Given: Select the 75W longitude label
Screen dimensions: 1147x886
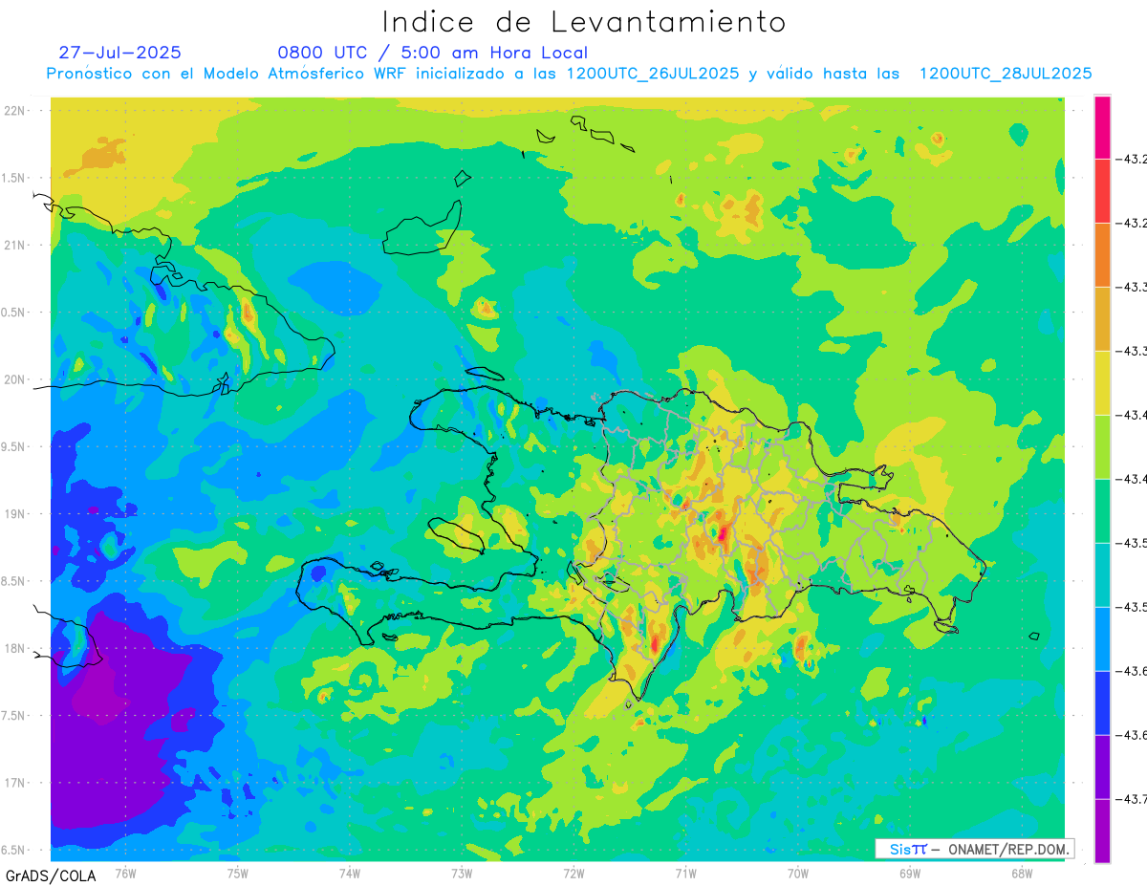Looking at the screenshot, I should click(x=237, y=873).
